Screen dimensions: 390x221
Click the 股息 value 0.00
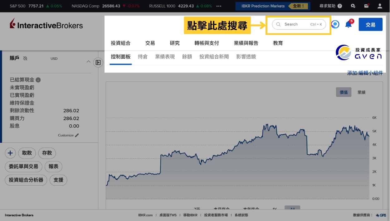pos(74,126)
